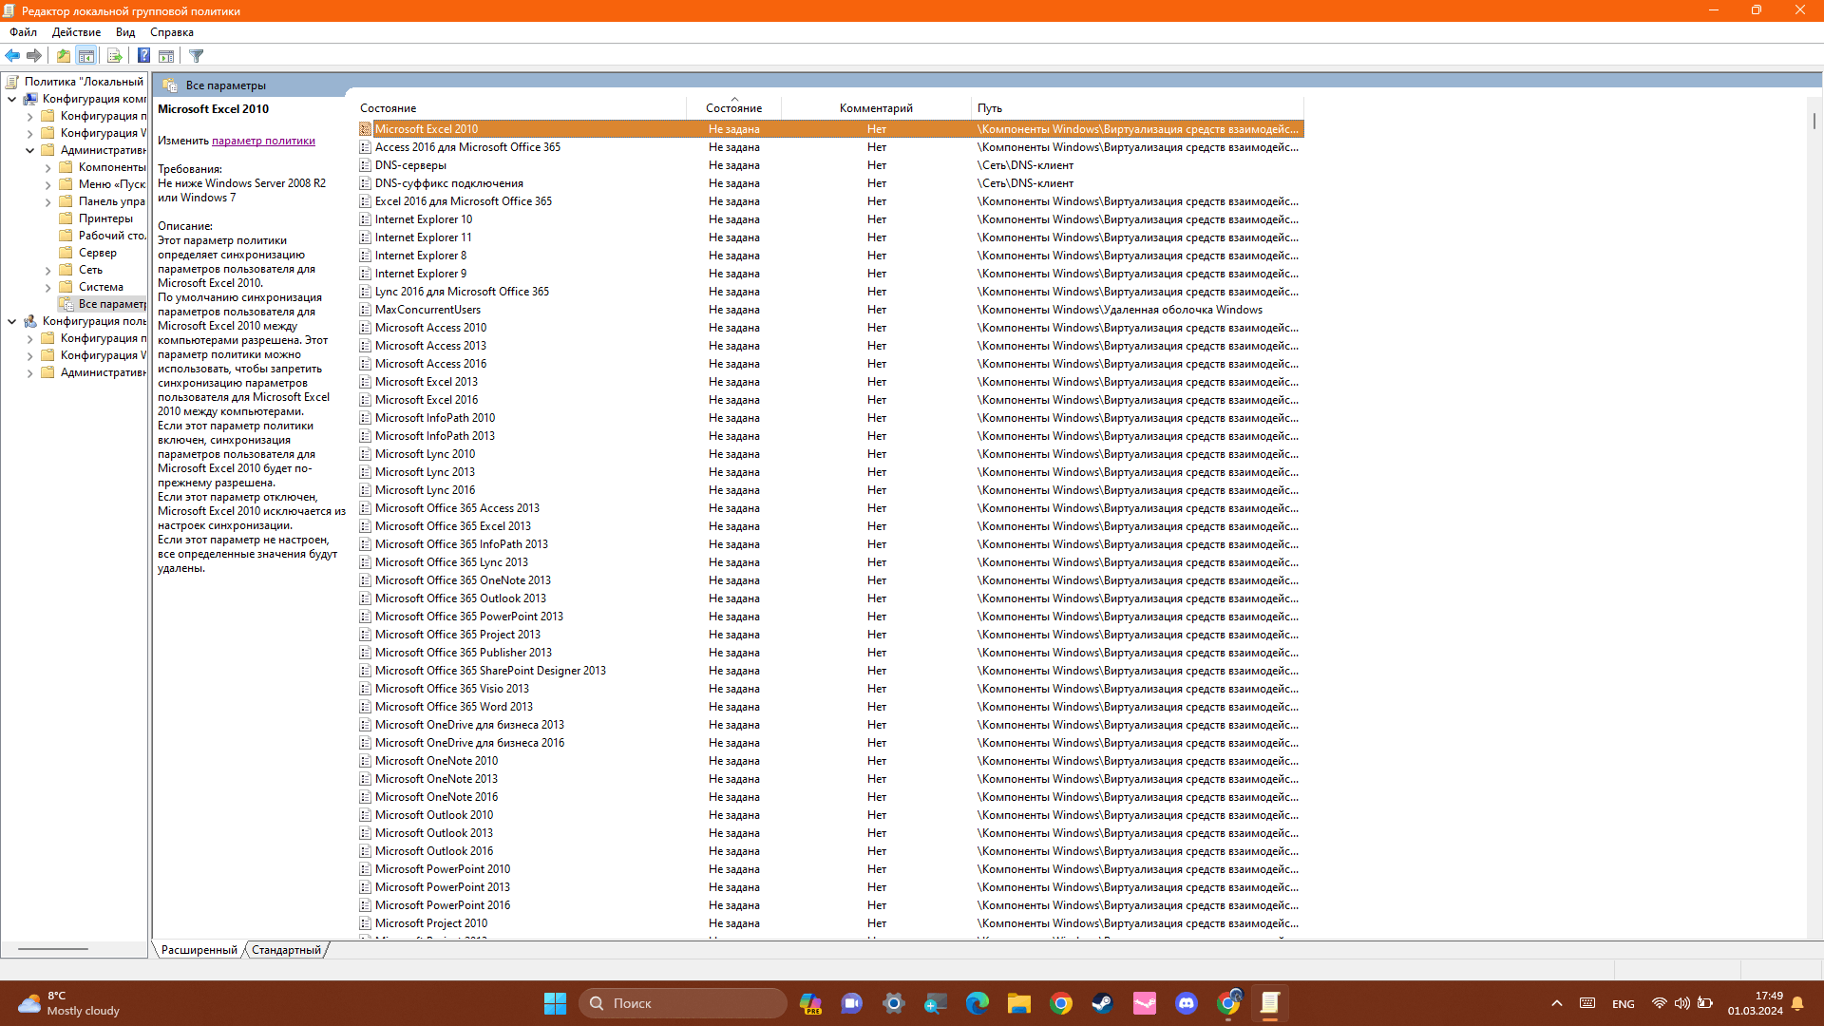The width and height of the screenshot is (1824, 1026).
Task: Click the Filter funnel toolbar icon
Action: coord(197,56)
